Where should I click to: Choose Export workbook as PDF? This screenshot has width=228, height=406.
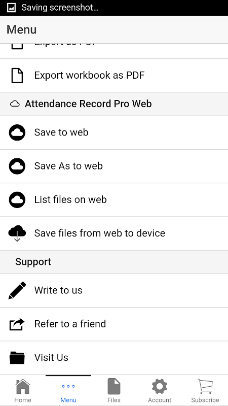114,76
